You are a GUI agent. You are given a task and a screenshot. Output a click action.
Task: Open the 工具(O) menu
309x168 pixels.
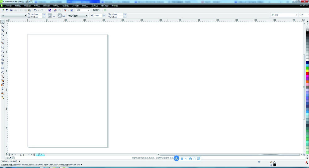click(x=95, y=6)
